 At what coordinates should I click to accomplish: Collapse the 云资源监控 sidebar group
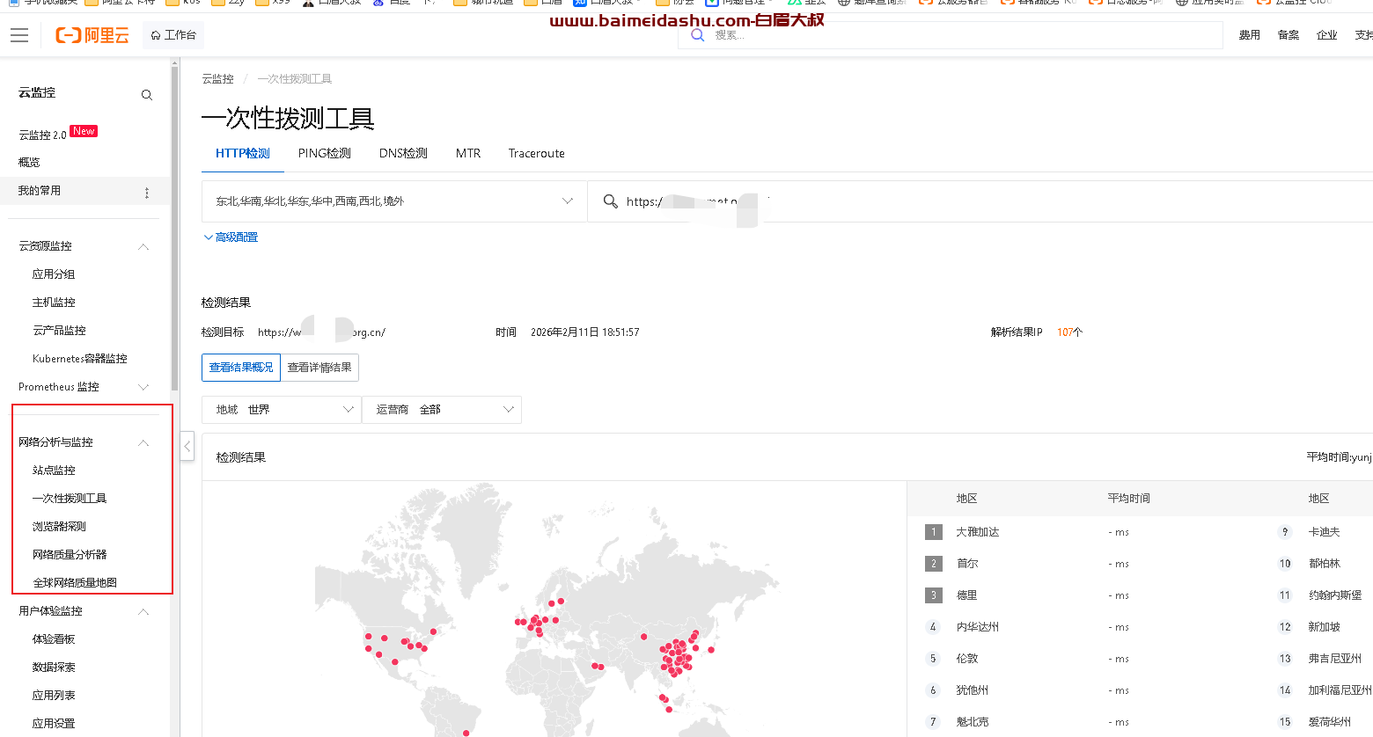[143, 246]
